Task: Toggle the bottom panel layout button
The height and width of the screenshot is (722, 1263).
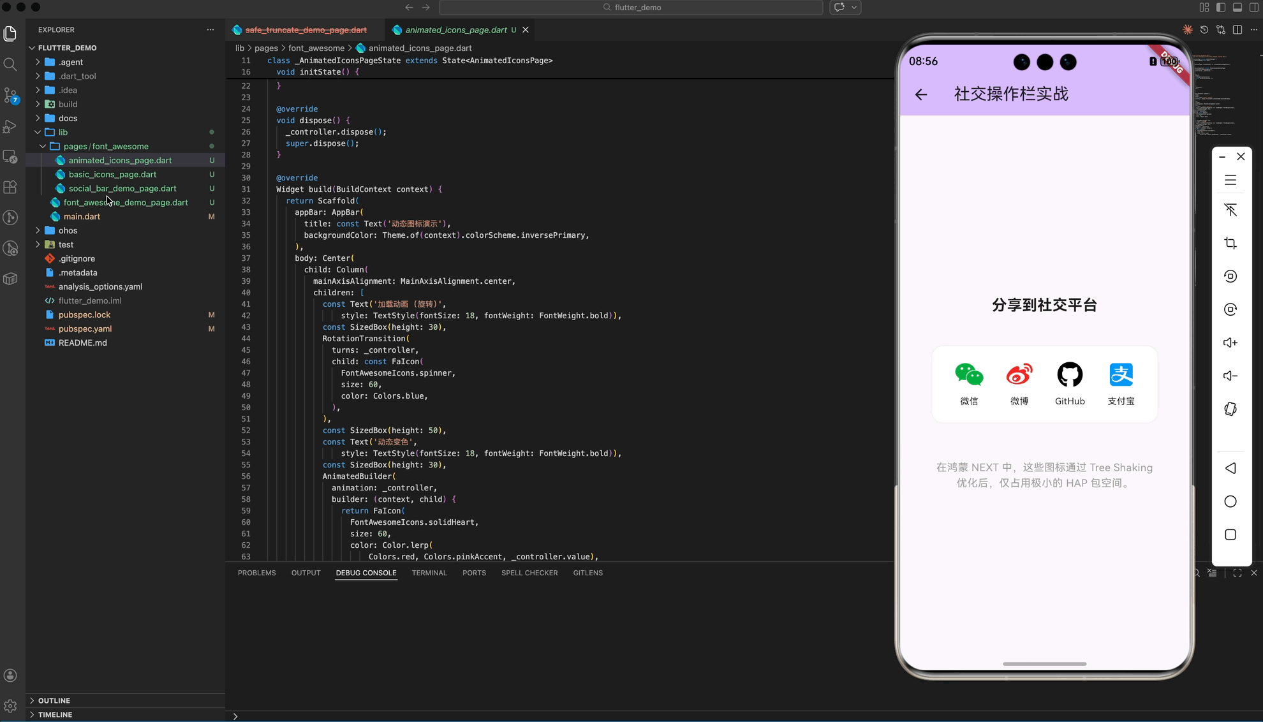Action: [x=1237, y=8]
